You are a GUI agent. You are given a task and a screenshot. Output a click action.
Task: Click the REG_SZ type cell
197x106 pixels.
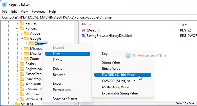(x=185, y=30)
